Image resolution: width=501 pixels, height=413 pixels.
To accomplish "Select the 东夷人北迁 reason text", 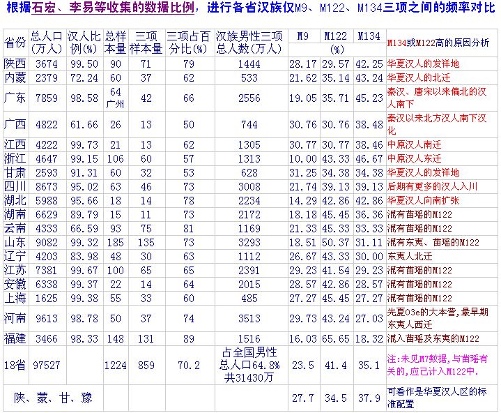I will pyautogui.click(x=410, y=256).
